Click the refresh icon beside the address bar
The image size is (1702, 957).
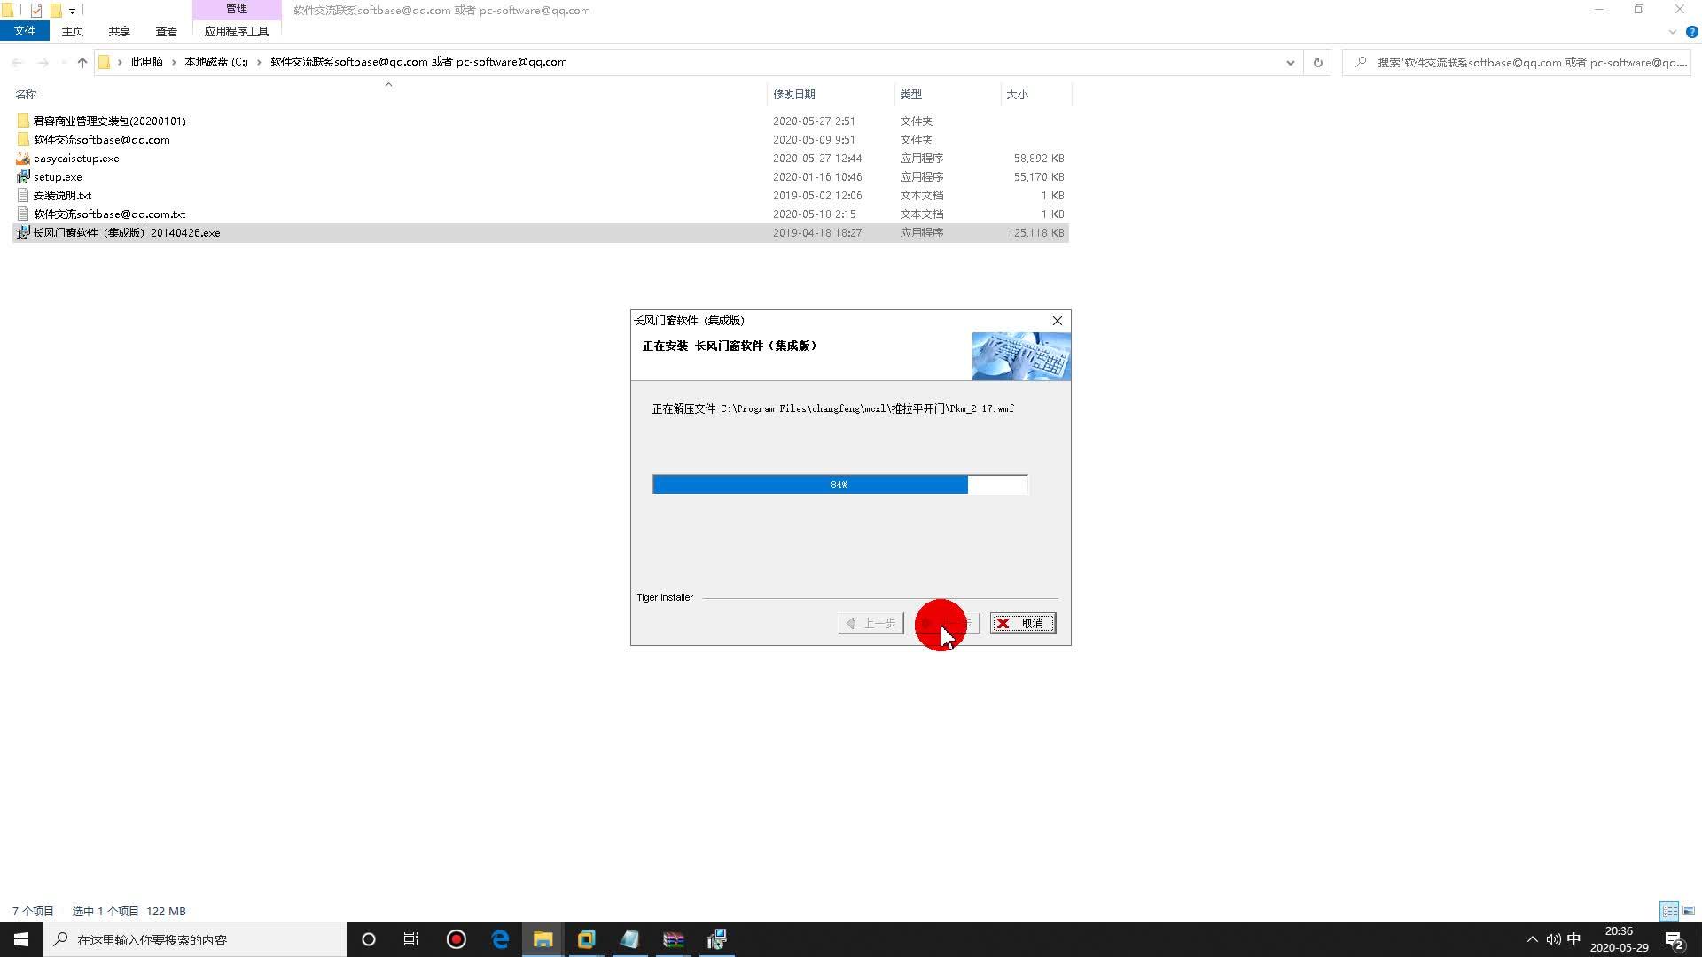[x=1317, y=62]
